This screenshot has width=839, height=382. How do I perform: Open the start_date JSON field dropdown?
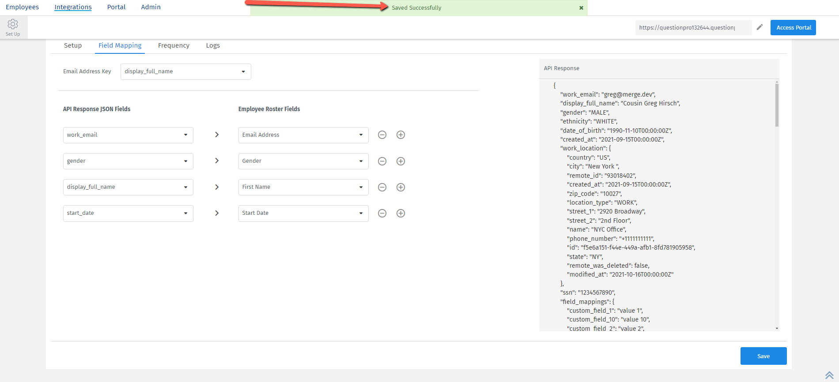(128, 213)
